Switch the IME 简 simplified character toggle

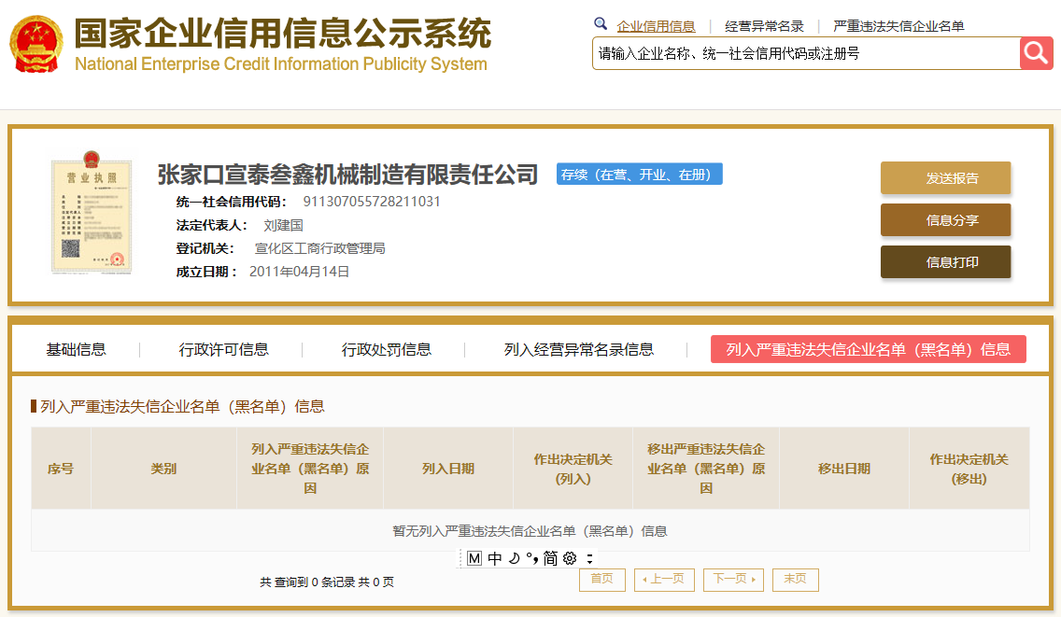[x=550, y=558]
